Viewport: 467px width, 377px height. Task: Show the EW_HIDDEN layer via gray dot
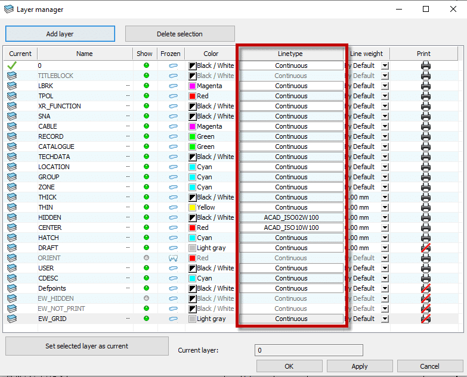[x=146, y=298]
